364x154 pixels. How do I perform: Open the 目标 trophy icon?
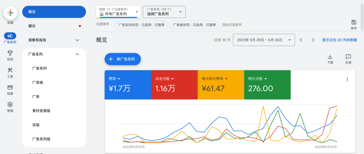pyautogui.click(x=10, y=53)
